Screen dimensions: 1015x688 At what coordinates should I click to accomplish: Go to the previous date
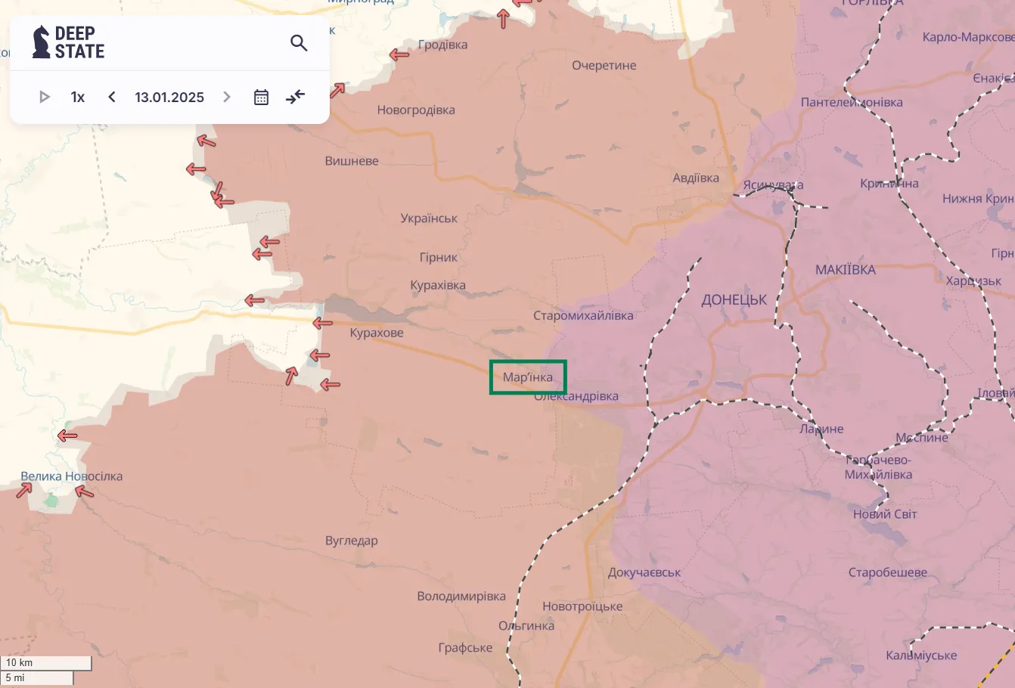112,97
